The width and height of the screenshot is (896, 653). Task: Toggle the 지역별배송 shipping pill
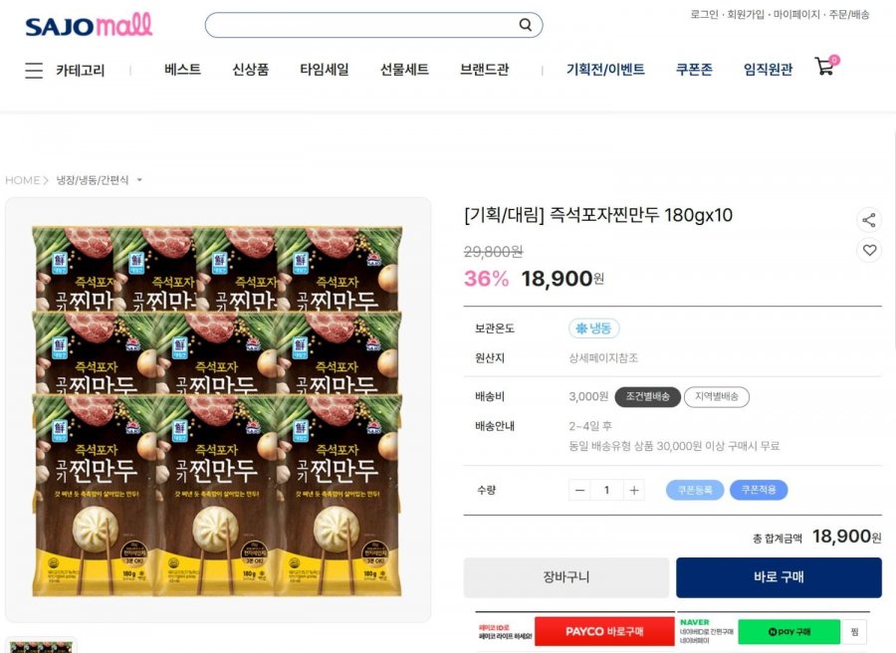(x=717, y=396)
